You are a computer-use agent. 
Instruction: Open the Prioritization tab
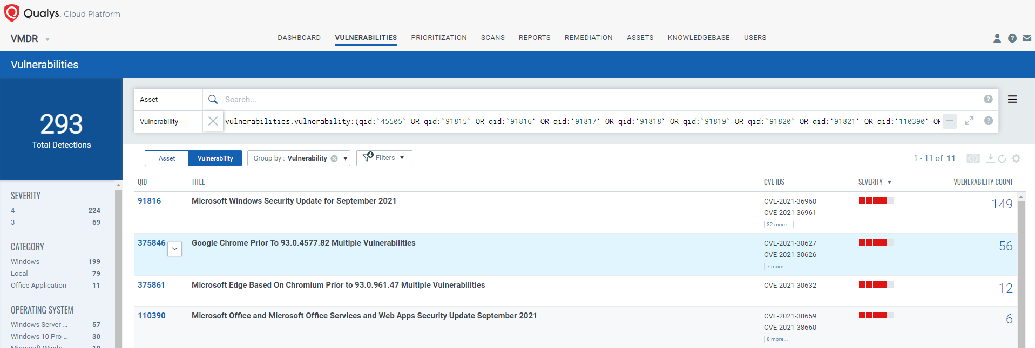pos(439,38)
